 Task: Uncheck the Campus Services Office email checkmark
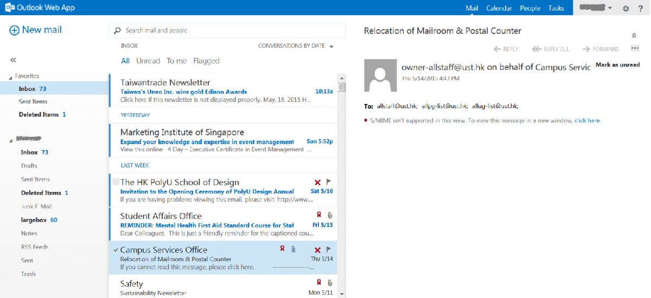[116, 250]
